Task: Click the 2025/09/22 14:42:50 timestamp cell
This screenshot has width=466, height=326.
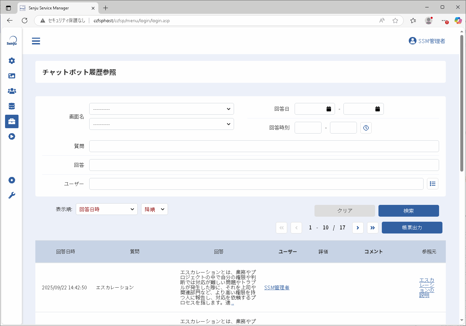Action: click(64, 288)
